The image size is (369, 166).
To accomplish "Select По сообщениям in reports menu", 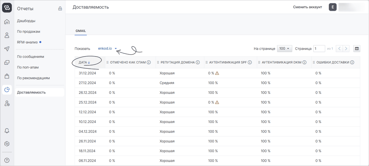I will click(x=30, y=57).
